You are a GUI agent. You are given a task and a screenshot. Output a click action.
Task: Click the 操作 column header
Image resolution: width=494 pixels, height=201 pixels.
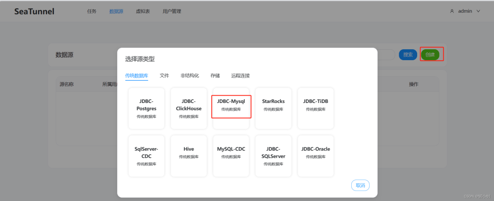413,84
